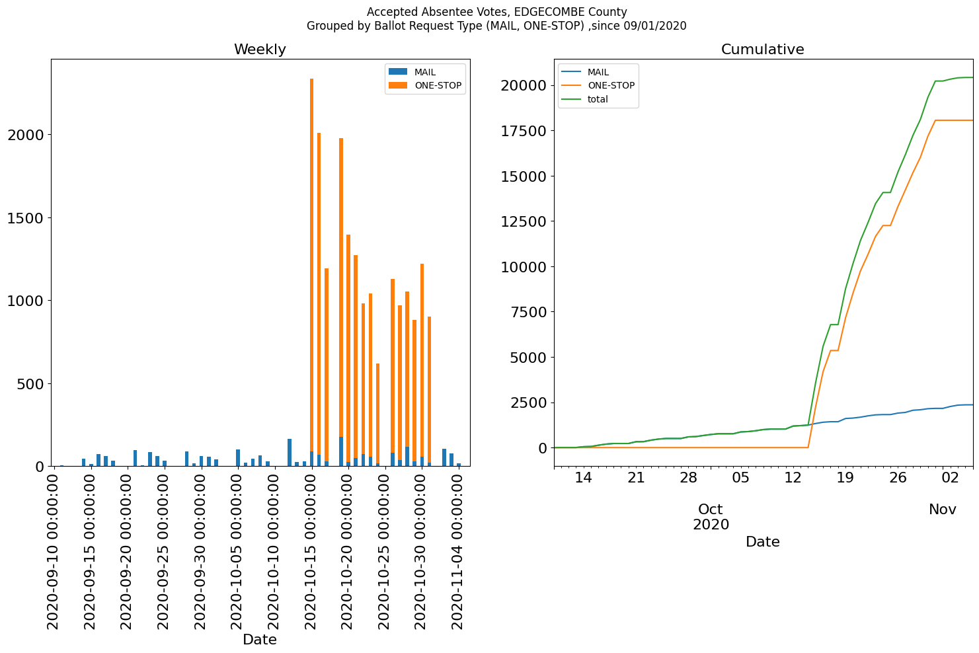Image resolution: width=979 pixels, height=653 pixels.
Task: Click the Cumulative y-axis tick label 10000
Action: coord(524,267)
